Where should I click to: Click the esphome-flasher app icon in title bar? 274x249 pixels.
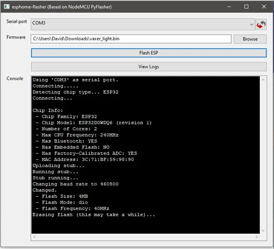coord(7,7)
